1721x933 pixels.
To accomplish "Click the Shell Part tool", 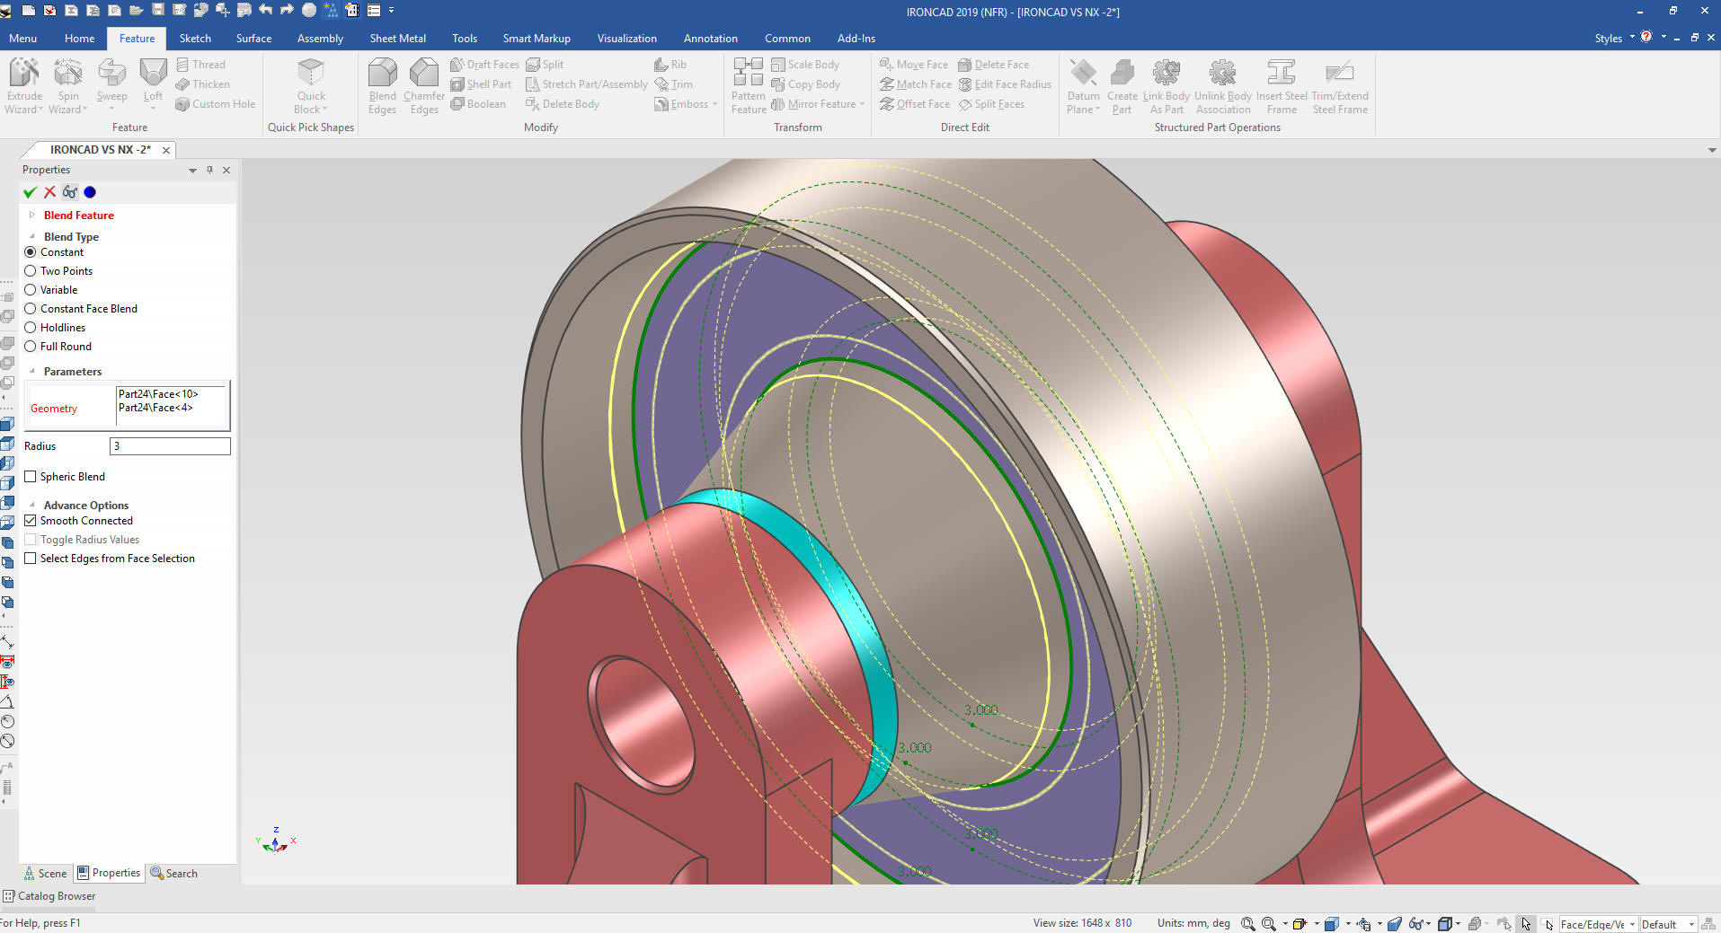I will click(481, 84).
